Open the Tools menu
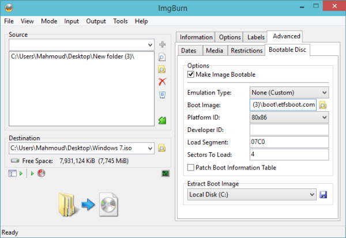The image size is (346, 238). [x=121, y=21]
